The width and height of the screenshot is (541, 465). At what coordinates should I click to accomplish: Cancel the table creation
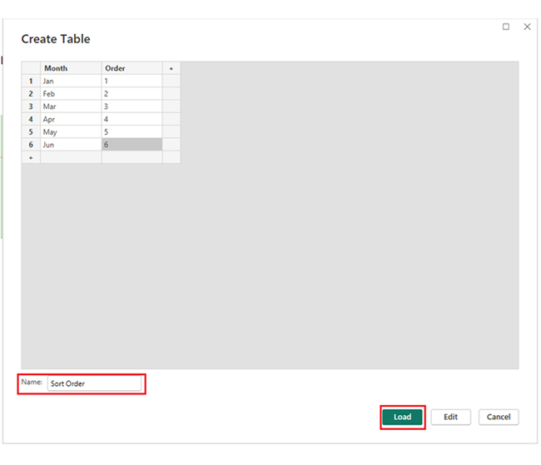click(x=499, y=417)
